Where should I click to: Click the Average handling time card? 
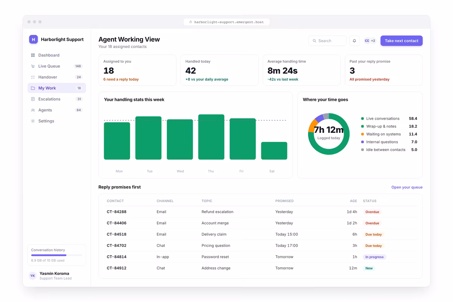[x=302, y=70]
